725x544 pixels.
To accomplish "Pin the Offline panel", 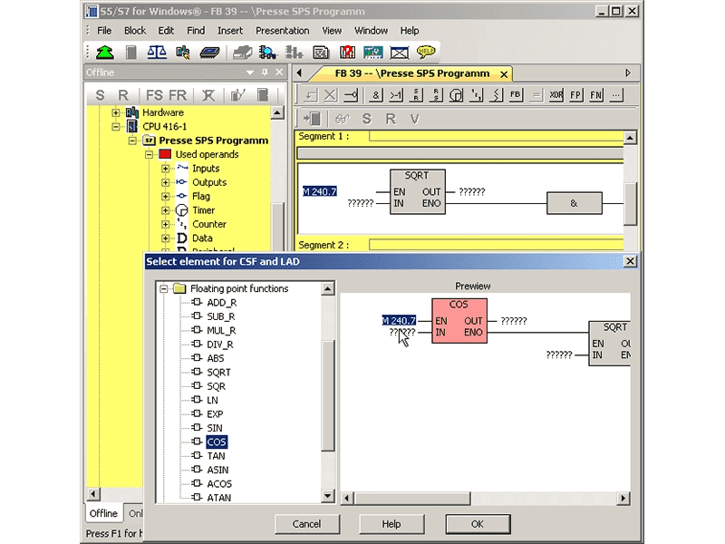I will coord(265,73).
